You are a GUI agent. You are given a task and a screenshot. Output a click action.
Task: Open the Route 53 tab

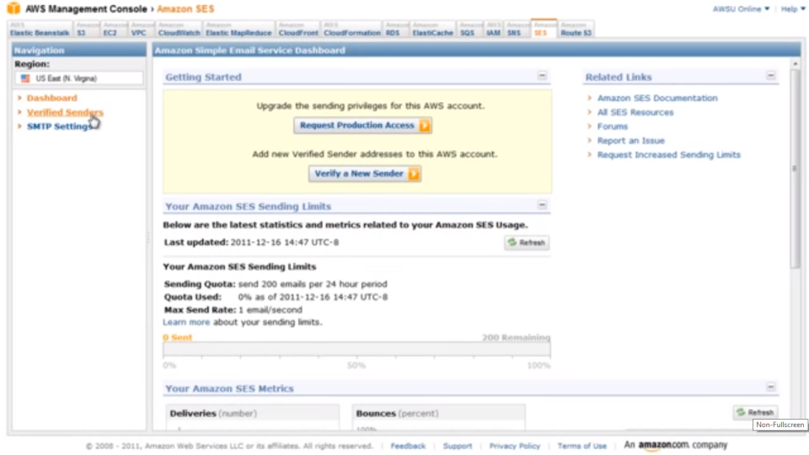pyautogui.click(x=576, y=29)
